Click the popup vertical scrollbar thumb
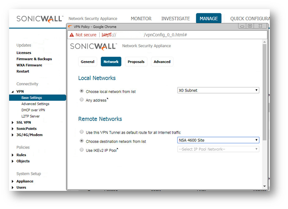The image size is (288, 209). point(265,92)
